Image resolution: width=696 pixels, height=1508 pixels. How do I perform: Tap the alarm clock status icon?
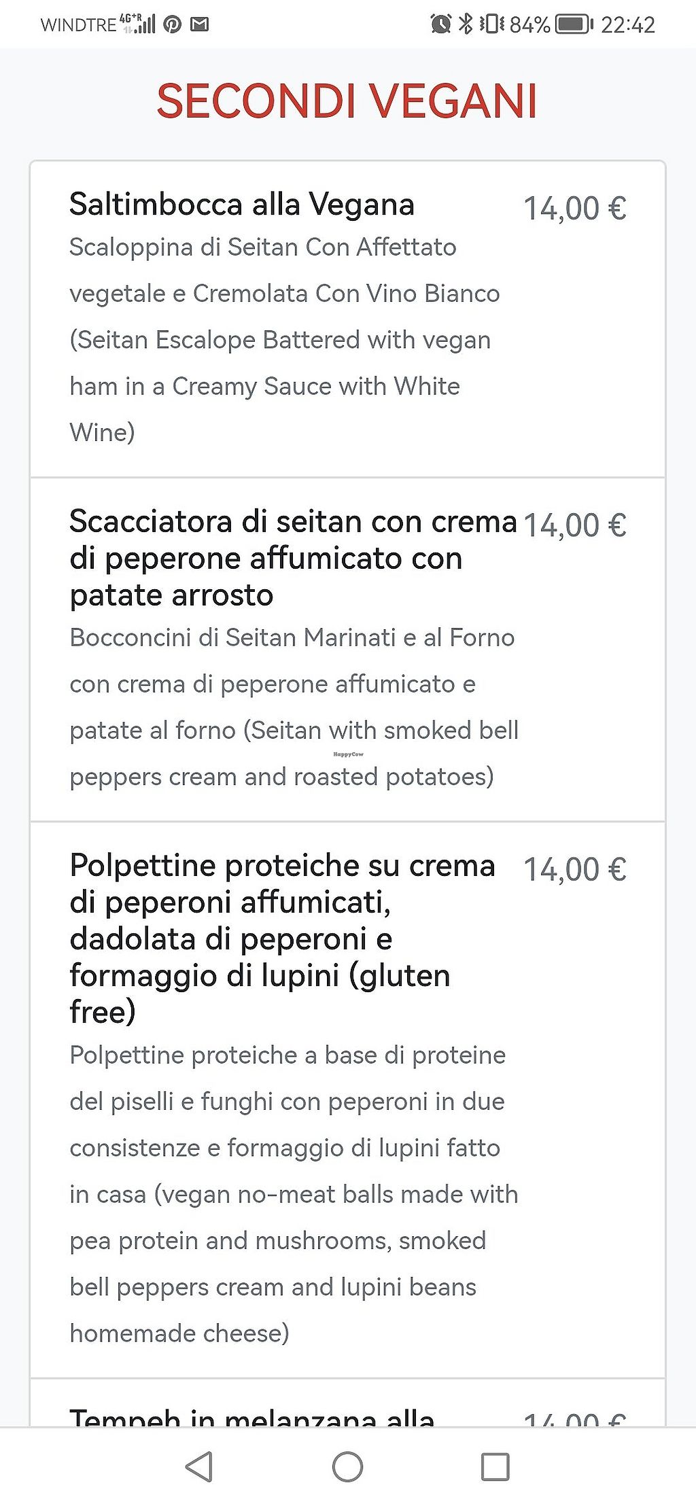coord(441,25)
